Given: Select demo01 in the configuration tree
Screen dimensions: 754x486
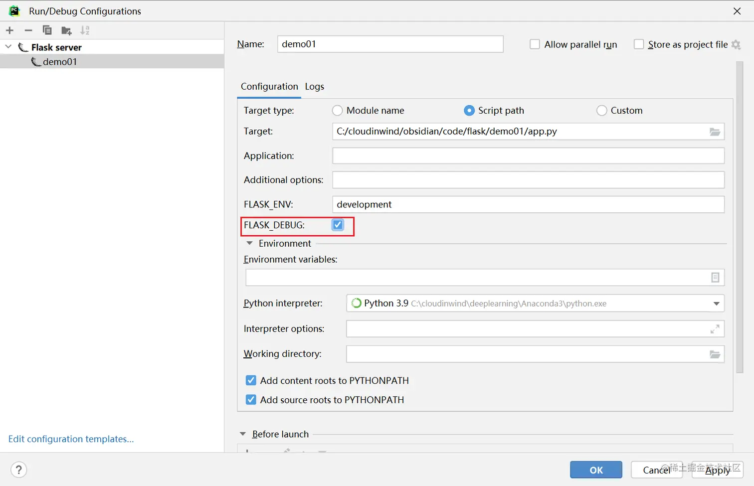Looking at the screenshot, I should click(112, 61).
